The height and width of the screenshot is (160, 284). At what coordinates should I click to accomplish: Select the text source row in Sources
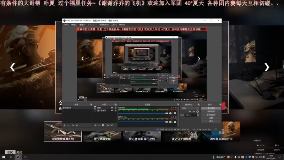coord(105,108)
